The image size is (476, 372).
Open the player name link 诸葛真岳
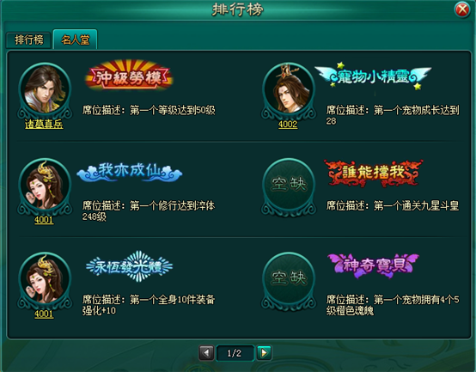point(44,124)
